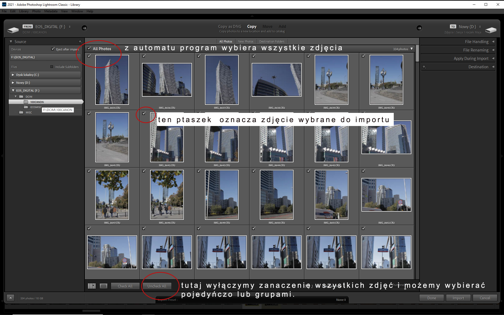Image resolution: width=504 pixels, height=315 pixels.
Task: Switch to grid view in the import filmstrip
Action: click(92, 286)
